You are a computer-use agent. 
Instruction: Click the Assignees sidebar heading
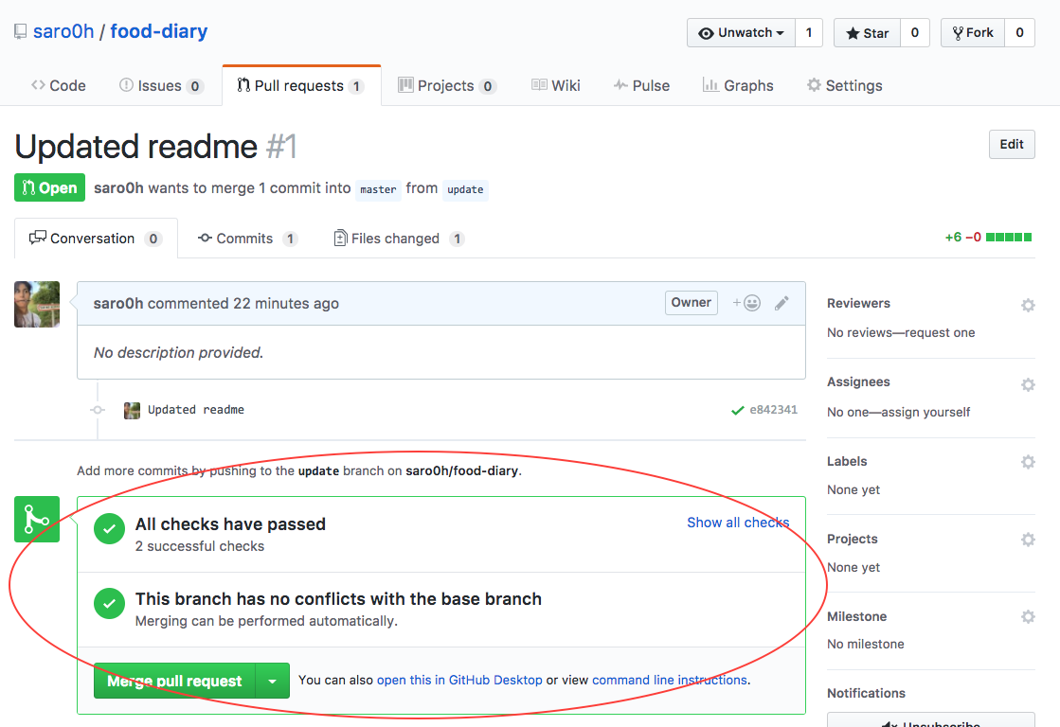click(x=858, y=381)
